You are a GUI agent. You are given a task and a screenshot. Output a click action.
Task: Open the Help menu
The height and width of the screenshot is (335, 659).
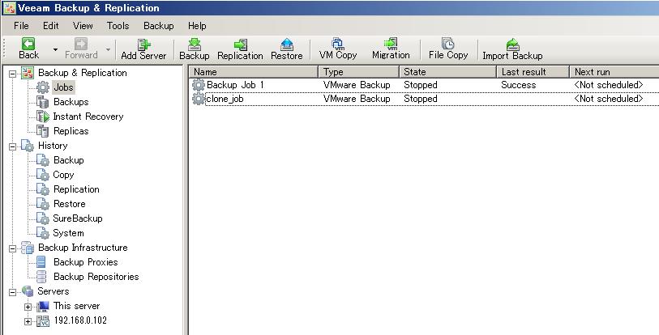197,26
